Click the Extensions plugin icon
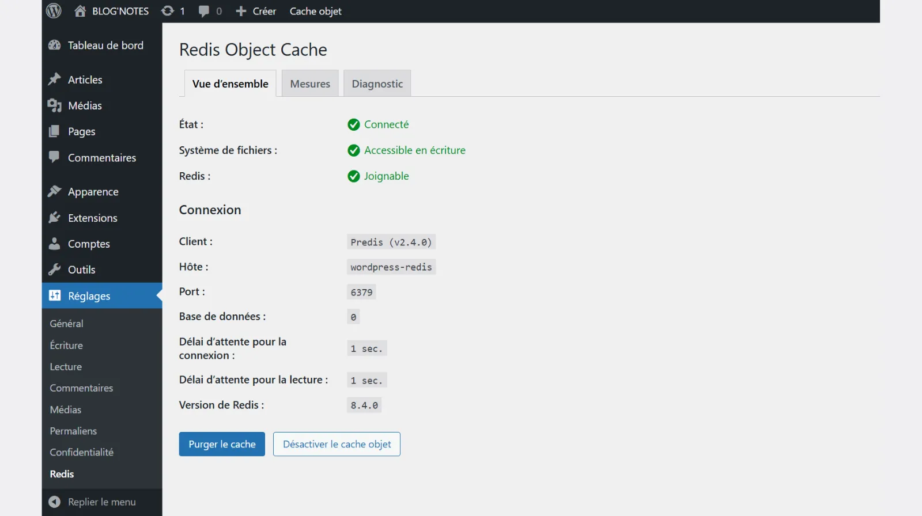The image size is (922, 516). pos(55,218)
